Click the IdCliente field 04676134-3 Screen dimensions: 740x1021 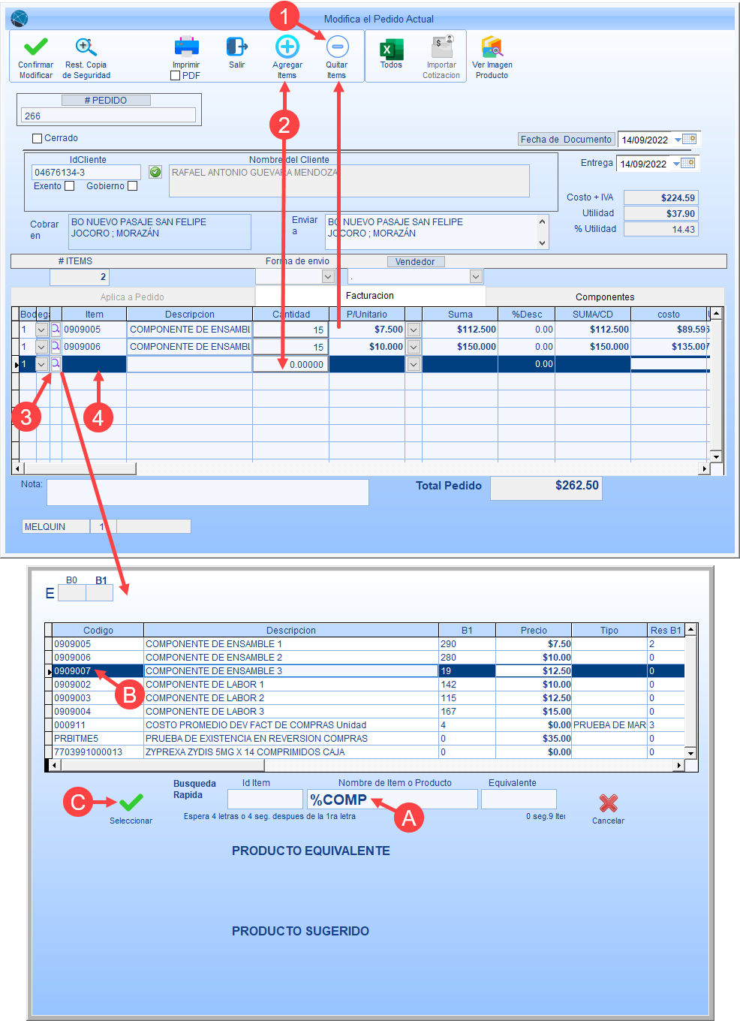(86, 173)
